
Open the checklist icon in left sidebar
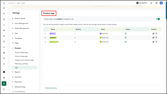(x=4, y=14)
